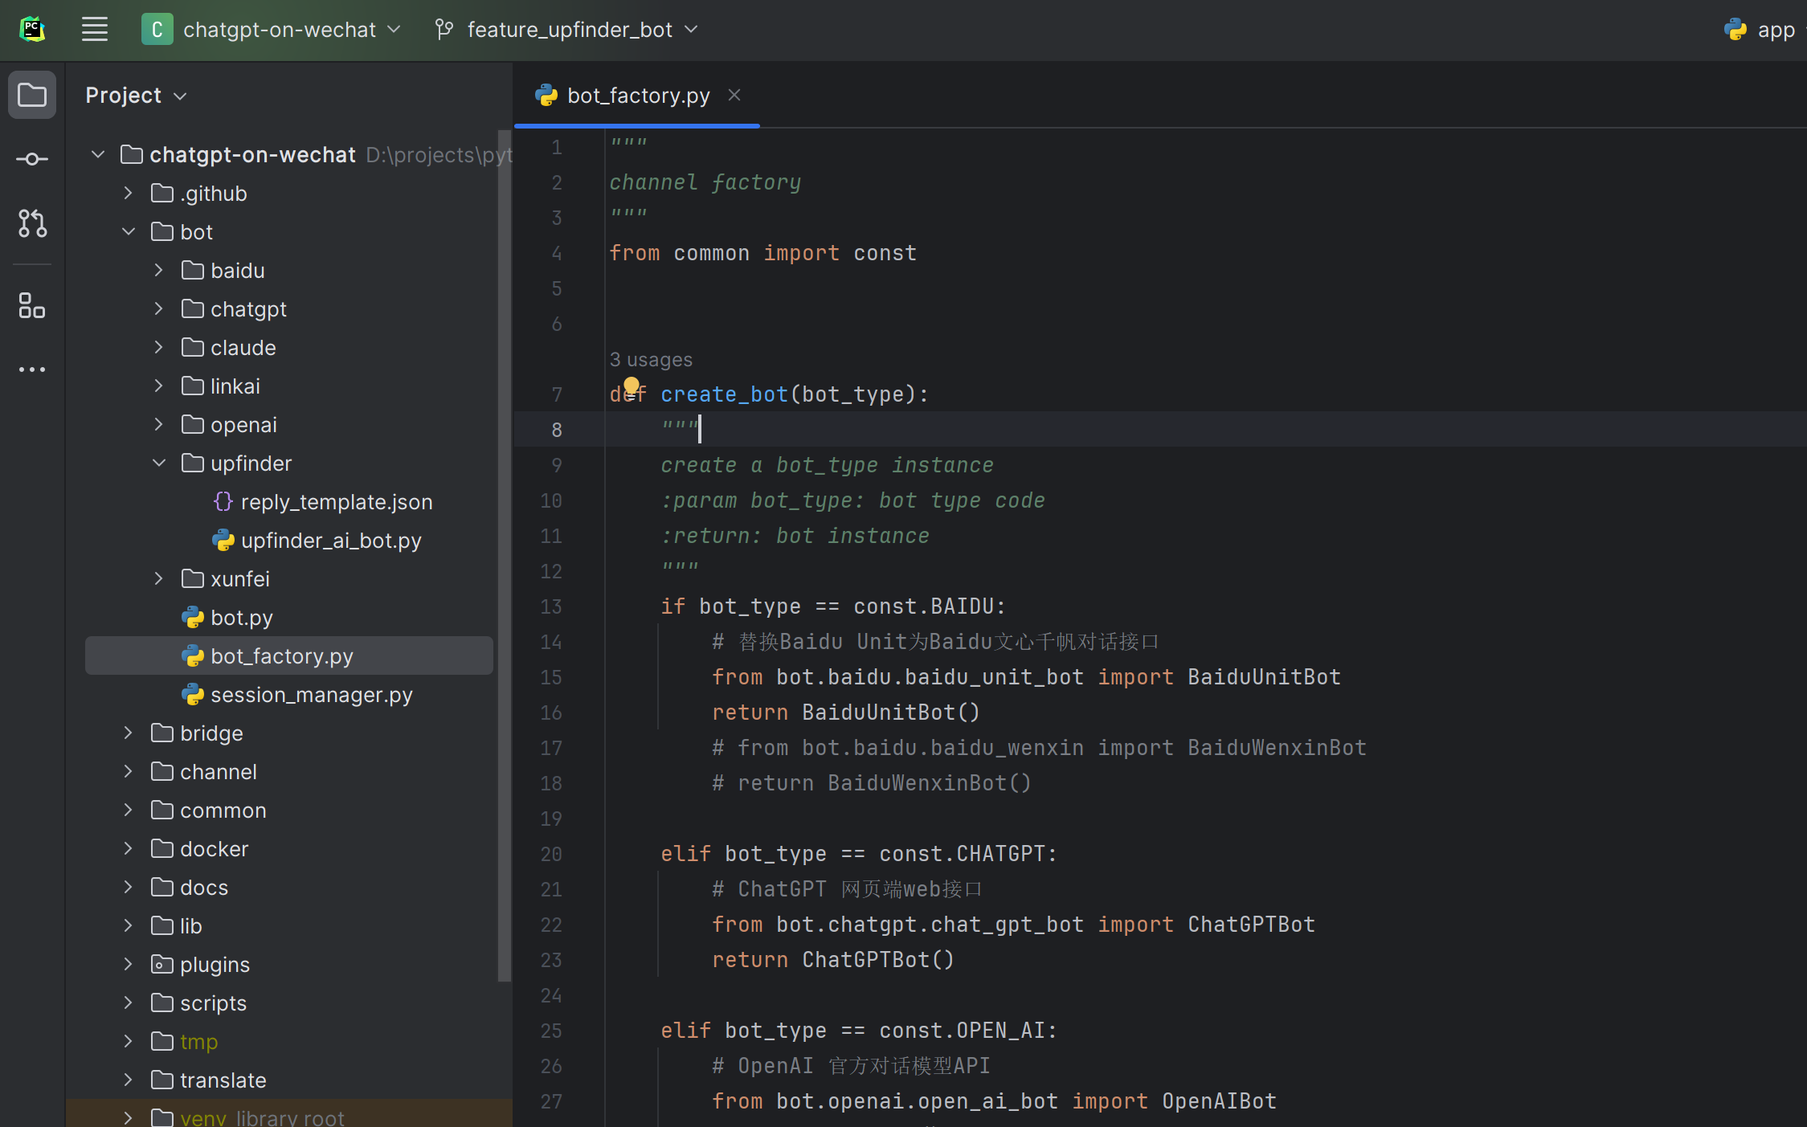Expand the bridge folder
Image resolution: width=1807 pixels, height=1127 pixels.
pos(129,733)
